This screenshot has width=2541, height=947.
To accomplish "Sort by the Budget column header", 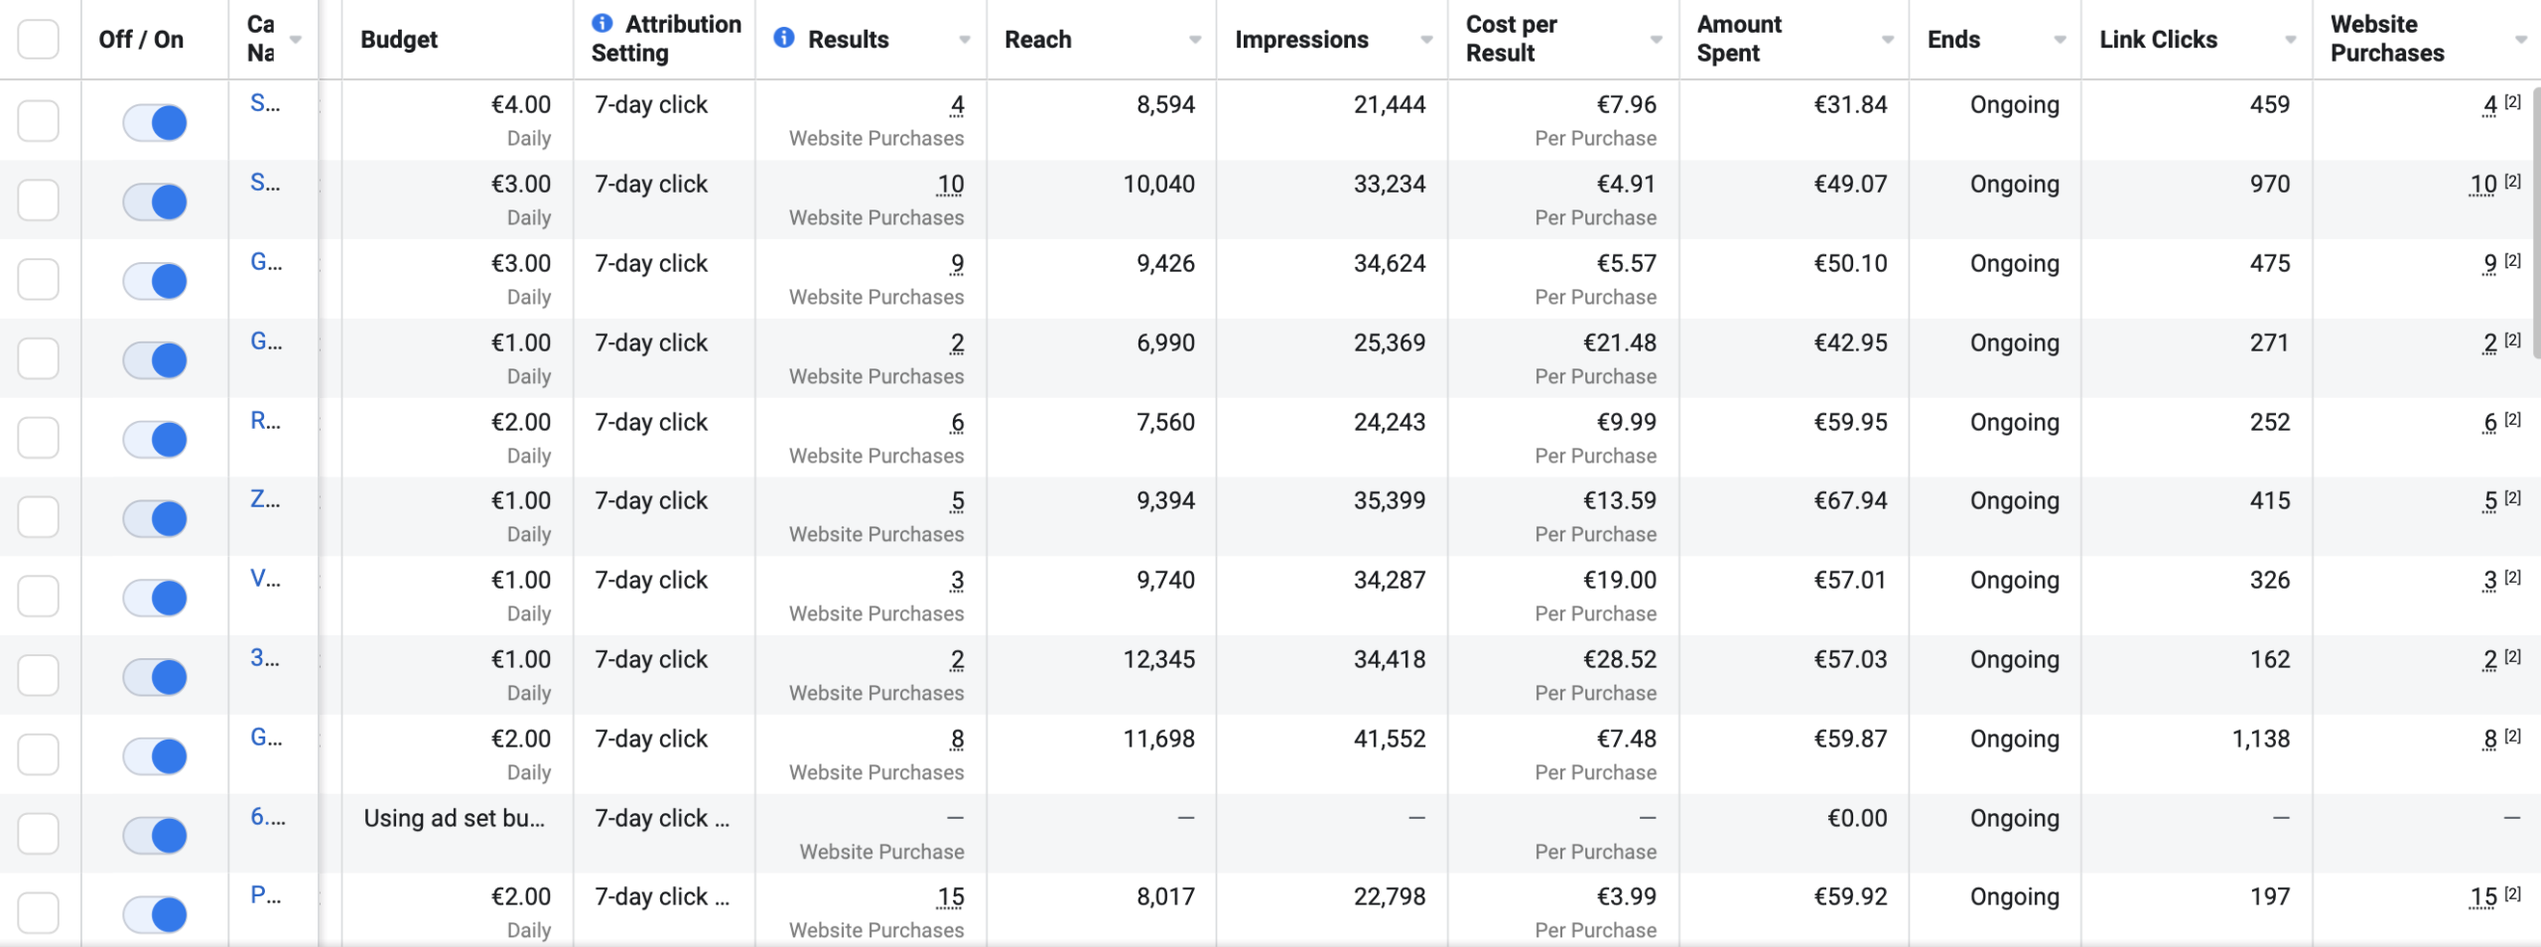I will coord(399,40).
